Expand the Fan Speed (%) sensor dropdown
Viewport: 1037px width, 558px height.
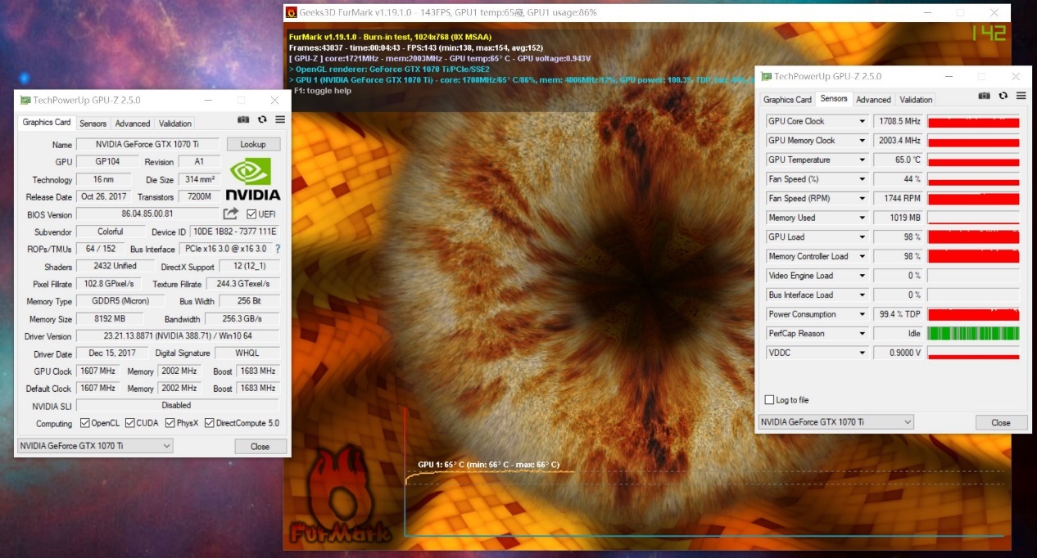tap(862, 179)
